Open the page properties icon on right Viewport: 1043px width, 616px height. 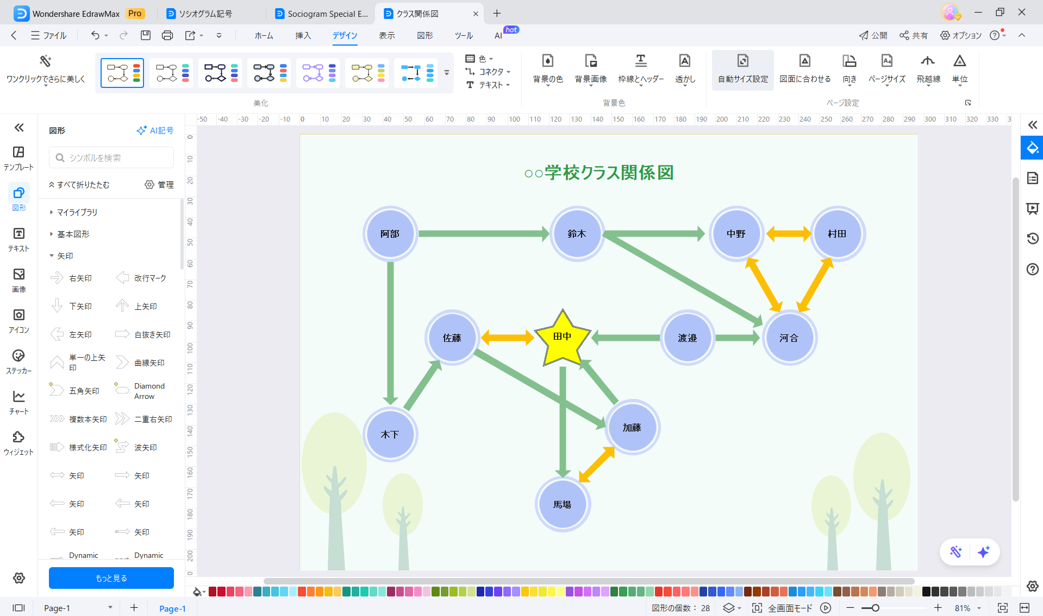(x=1032, y=178)
